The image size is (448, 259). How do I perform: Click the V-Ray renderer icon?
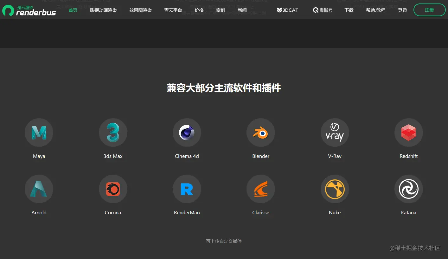(335, 133)
